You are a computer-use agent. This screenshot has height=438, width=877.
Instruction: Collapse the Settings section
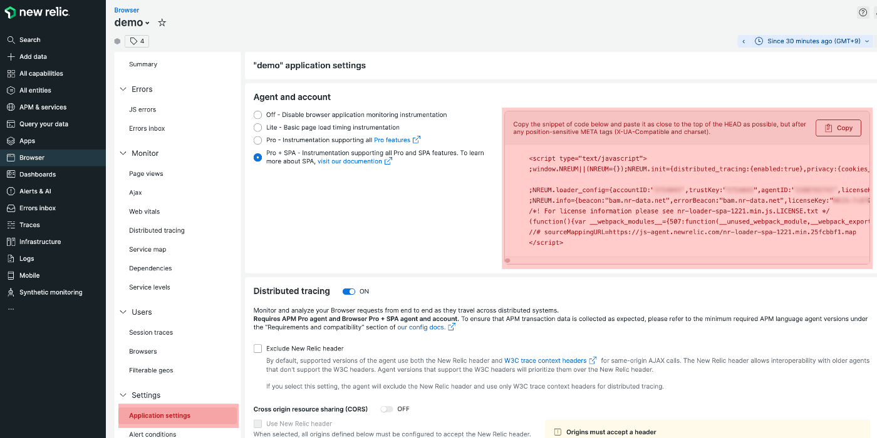[123, 395]
